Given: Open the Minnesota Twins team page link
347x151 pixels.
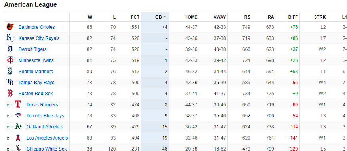Looking at the screenshot, I should pyautogui.click(x=36, y=60).
